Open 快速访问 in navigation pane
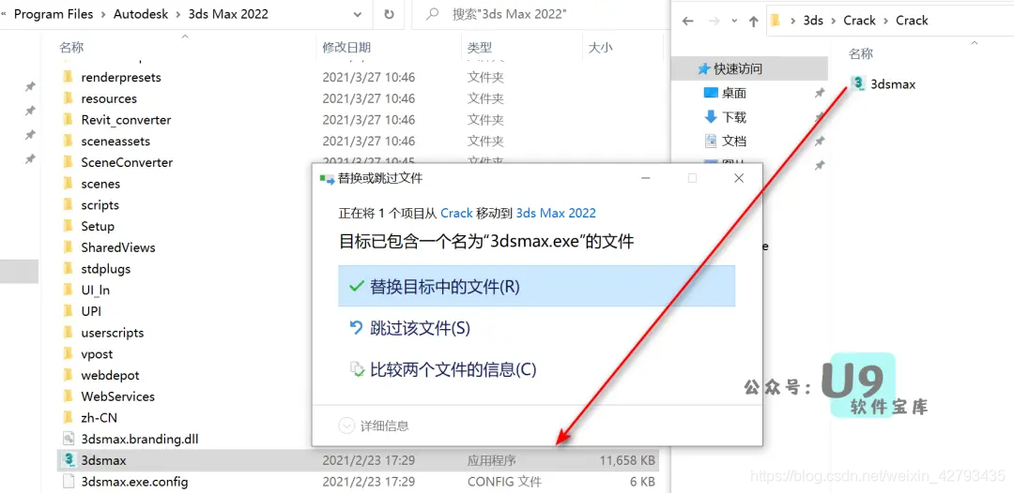This screenshot has height=493, width=1014. coord(750,68)
